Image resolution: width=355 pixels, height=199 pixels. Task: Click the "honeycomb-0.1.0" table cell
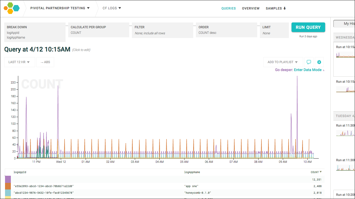(198, 193)
